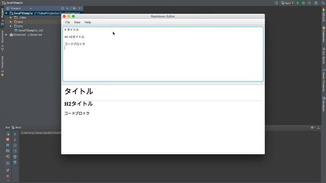Select JavaFXSample.iml in the project tree

coord(31,30)
